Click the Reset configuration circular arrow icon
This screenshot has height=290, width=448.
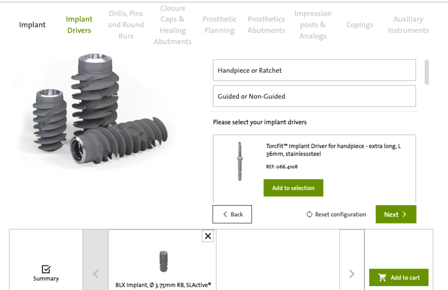pos(309,214)
